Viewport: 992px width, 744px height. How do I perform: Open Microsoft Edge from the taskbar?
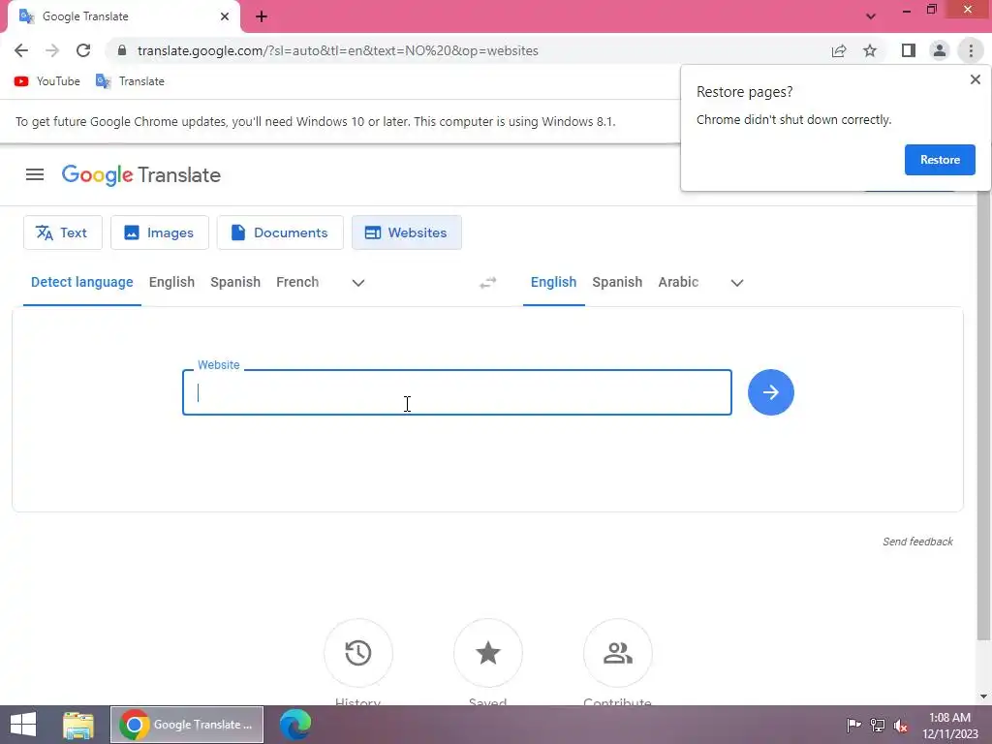click(x=294, y=725)
